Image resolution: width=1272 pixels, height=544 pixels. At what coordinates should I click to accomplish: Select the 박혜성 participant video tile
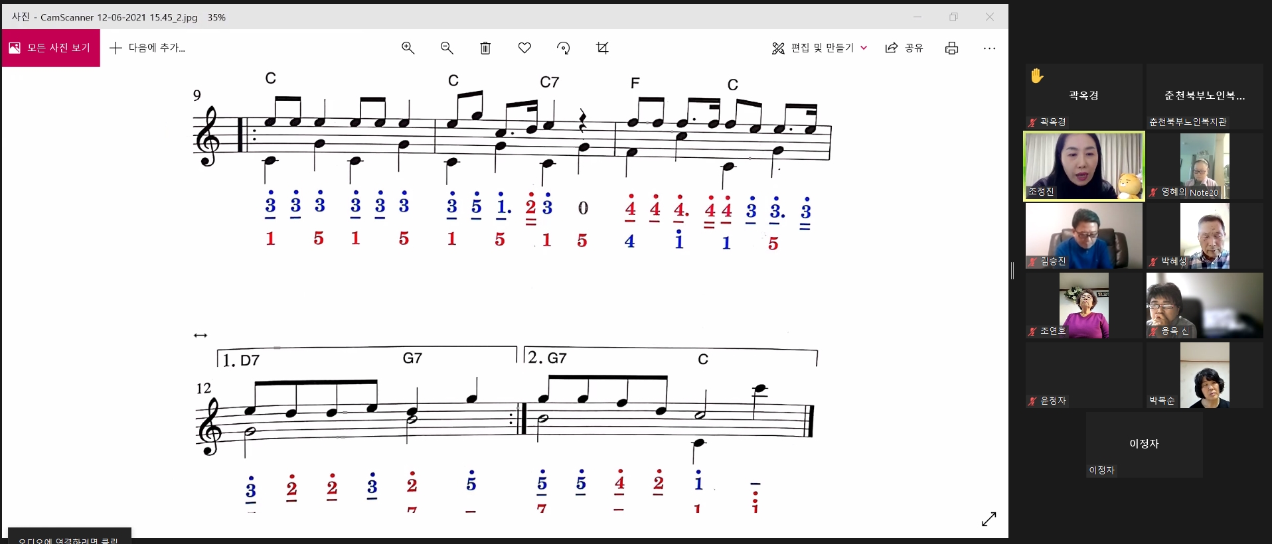coord(1205,236)
